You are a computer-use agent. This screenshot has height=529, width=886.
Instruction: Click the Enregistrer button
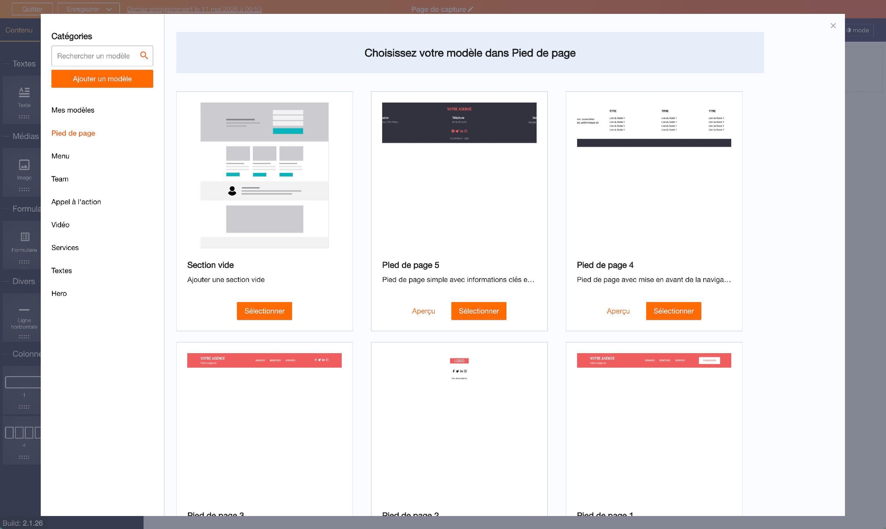coord(83,9)
